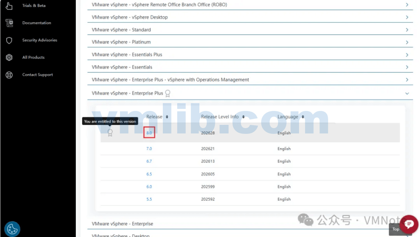Open release 7.0 link
The image size is (420, 237).
(149, 149)
